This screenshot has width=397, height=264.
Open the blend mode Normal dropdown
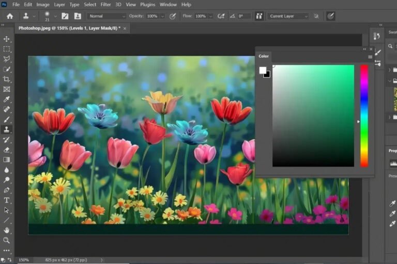106,16
